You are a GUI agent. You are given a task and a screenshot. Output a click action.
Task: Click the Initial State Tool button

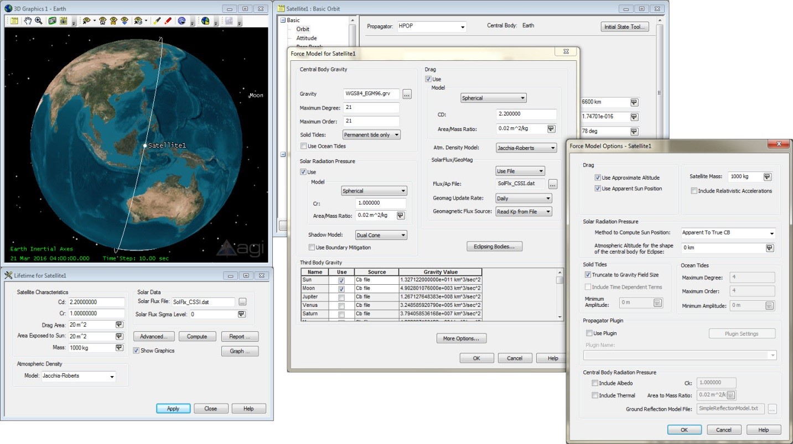pos(625,27)
